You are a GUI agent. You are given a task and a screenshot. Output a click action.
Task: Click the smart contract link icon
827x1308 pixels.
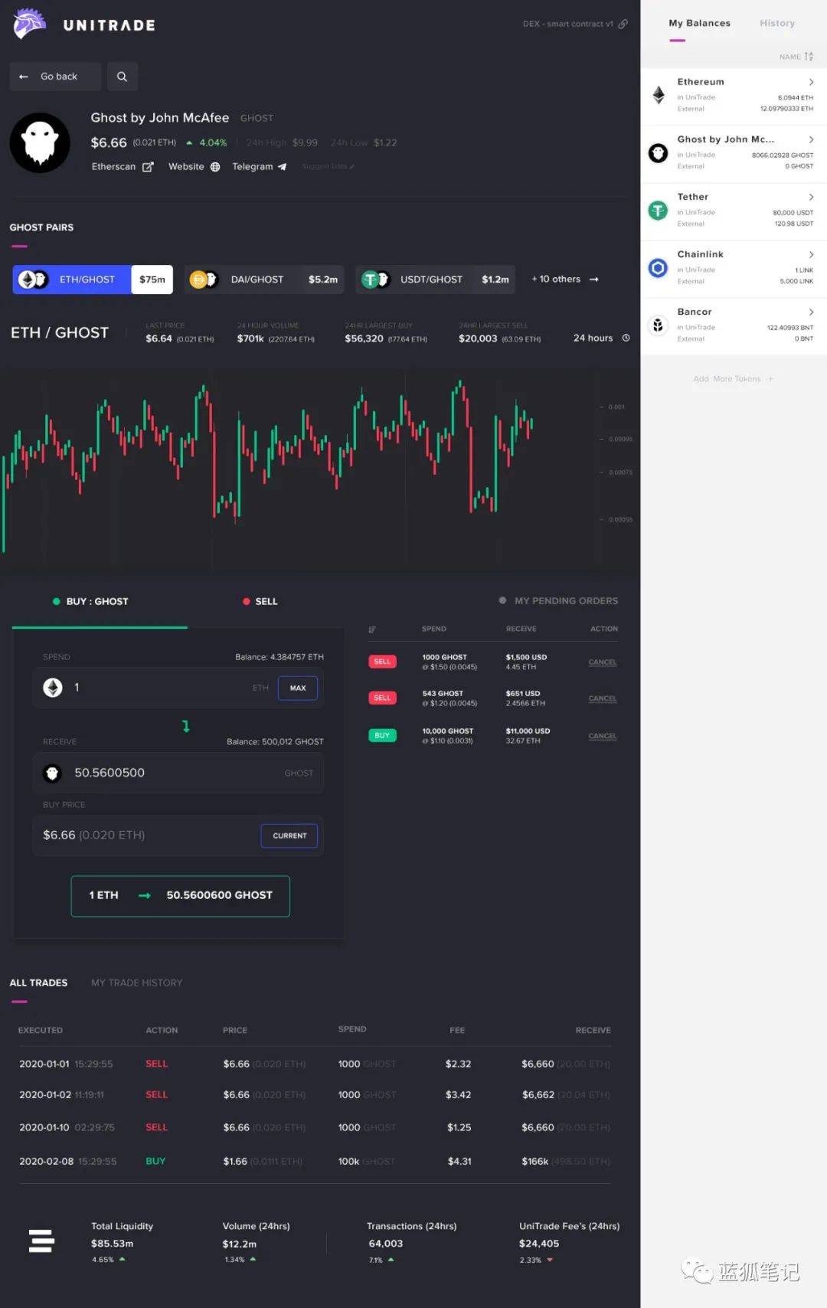click(623, 24)
